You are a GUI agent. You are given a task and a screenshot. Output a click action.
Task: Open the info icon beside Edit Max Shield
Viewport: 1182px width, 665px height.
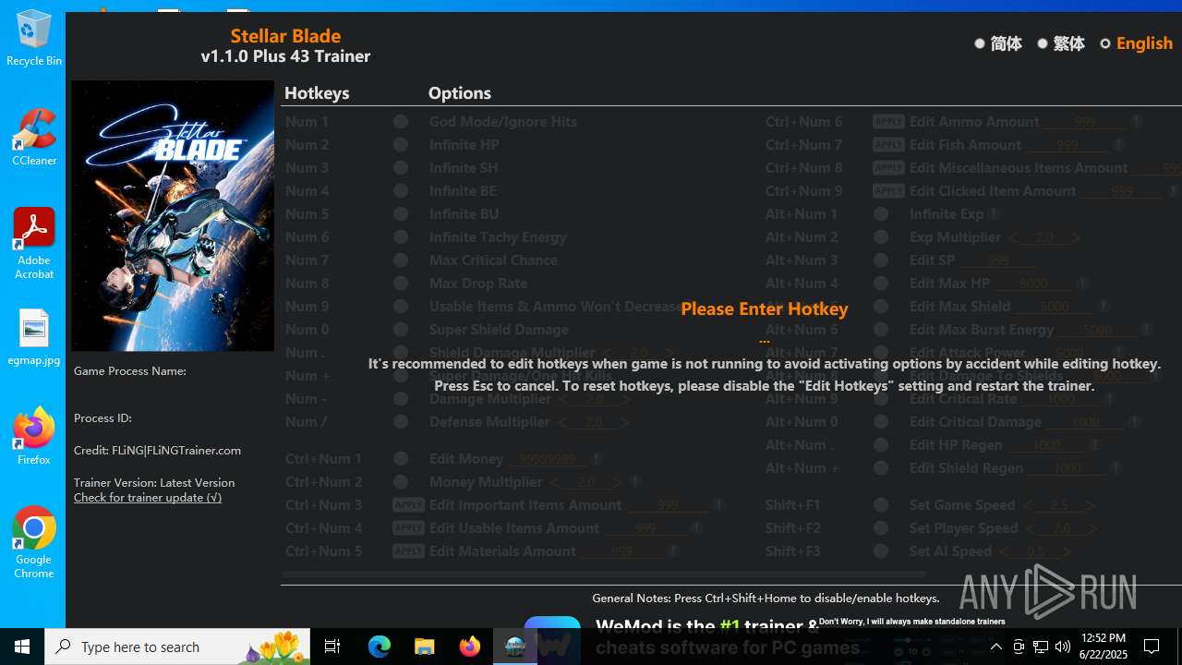point(1103,307)
